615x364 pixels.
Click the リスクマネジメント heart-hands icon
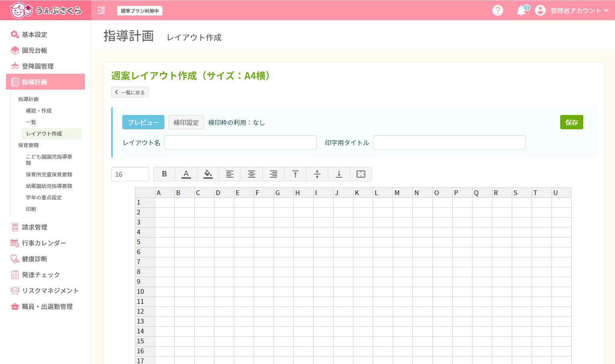tap(15, 291)
